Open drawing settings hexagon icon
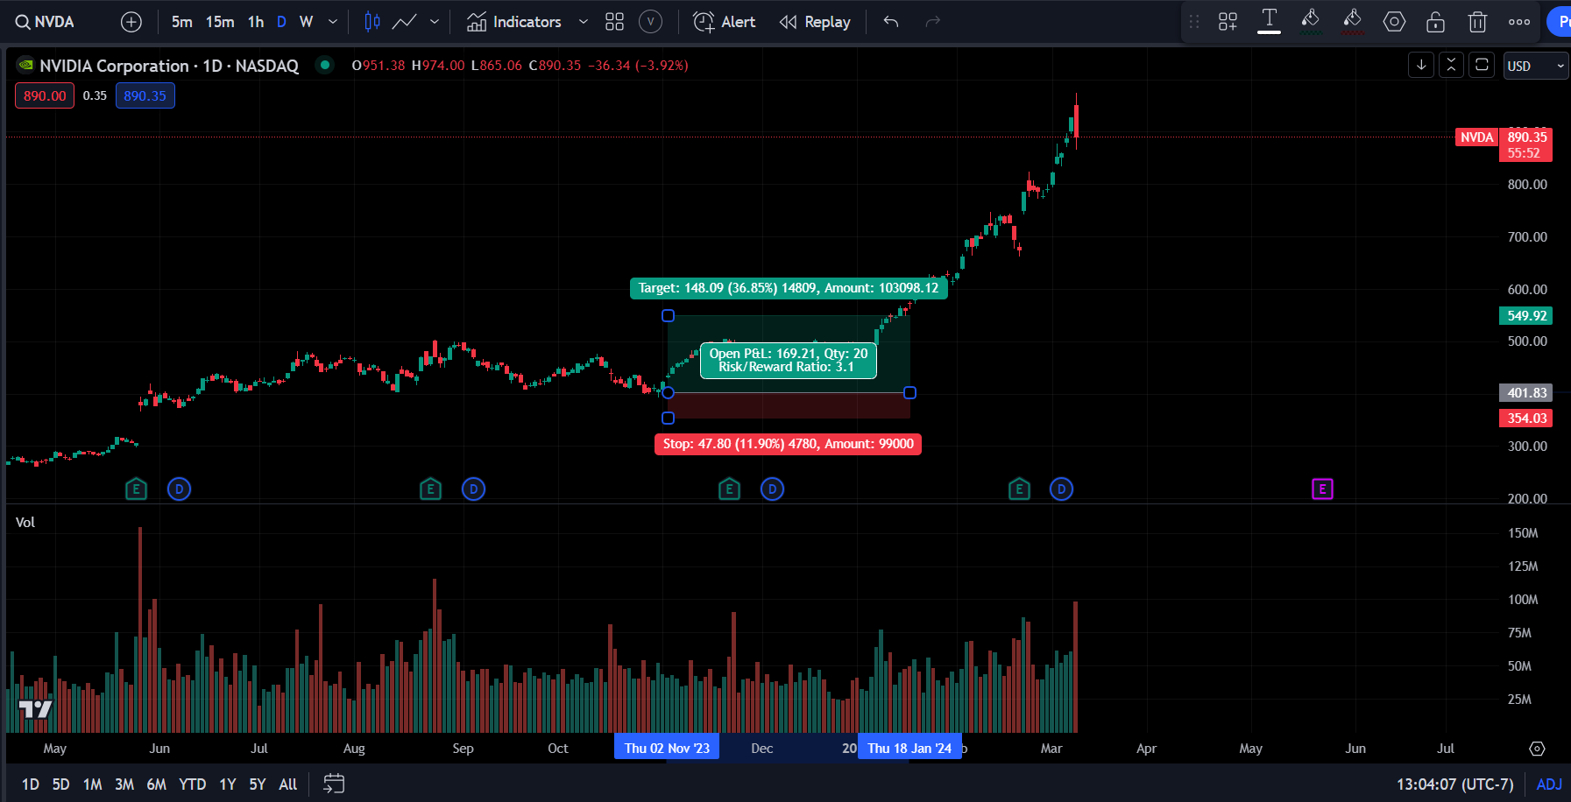 click(1394, 22)
